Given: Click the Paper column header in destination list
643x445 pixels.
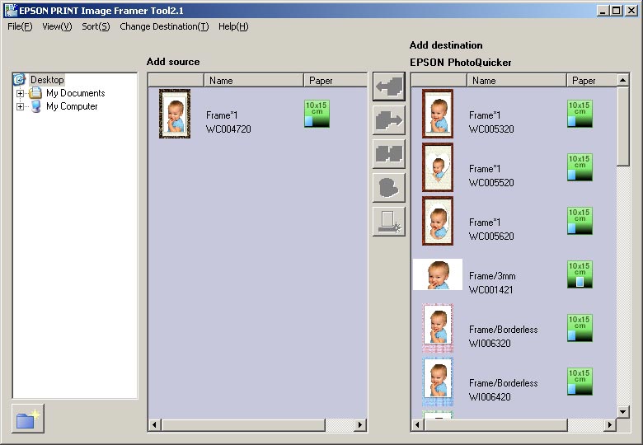Looking at the screenshot, I should pos(592,81).
